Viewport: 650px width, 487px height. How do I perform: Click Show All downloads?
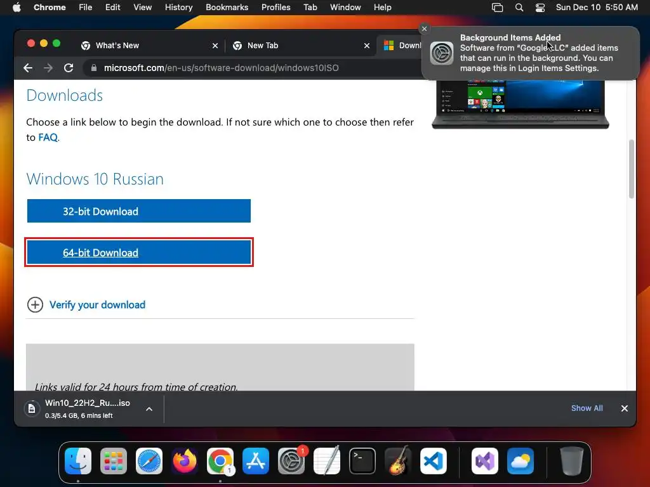pos(587,408)
